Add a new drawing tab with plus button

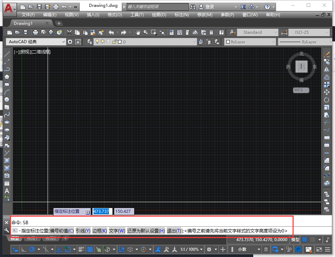click(x=59, y=23)
